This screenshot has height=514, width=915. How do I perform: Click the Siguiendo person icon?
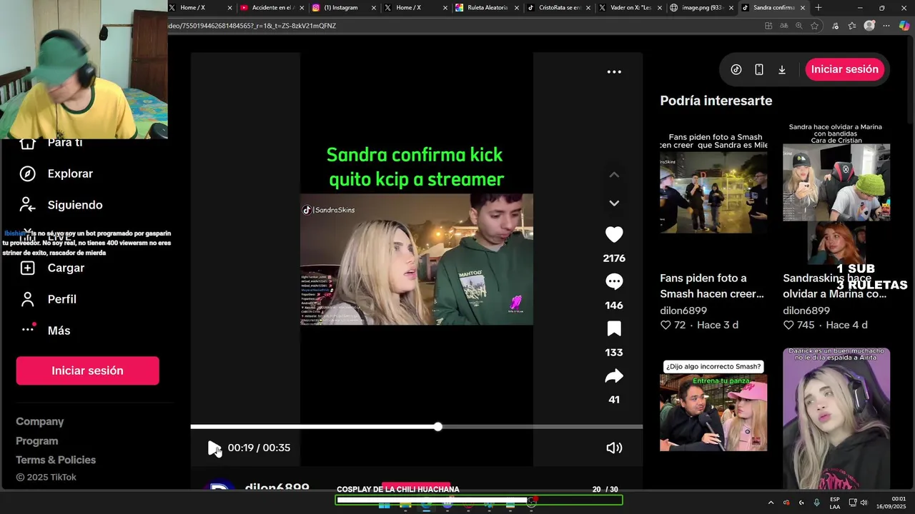point(27,205)
